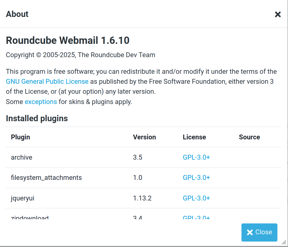
Task: Select the filesystem_attachments plugin name
Action: [x=46, y=177]
